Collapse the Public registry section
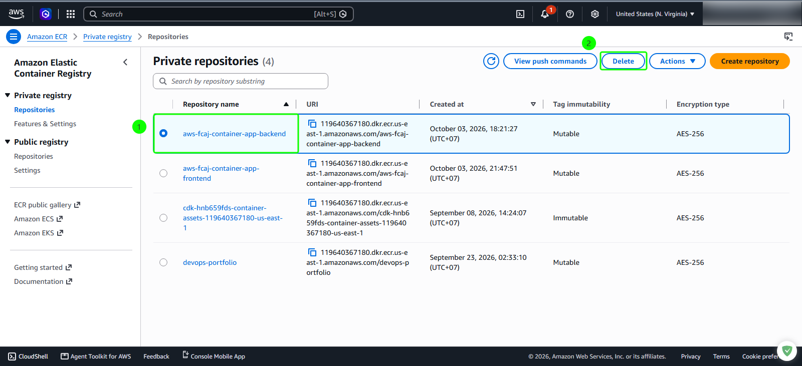 click(x=8, y=142)
